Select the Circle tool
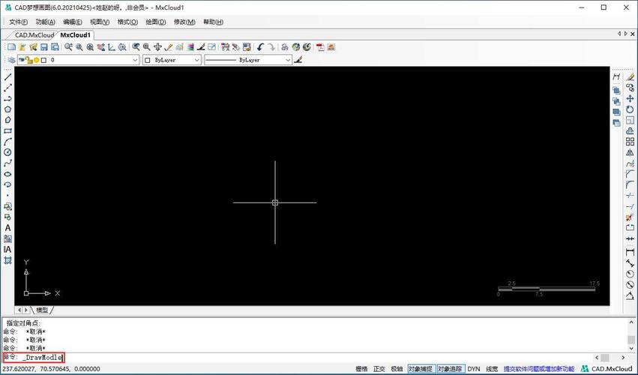This screenshot has width=638, height=375. 7,152
